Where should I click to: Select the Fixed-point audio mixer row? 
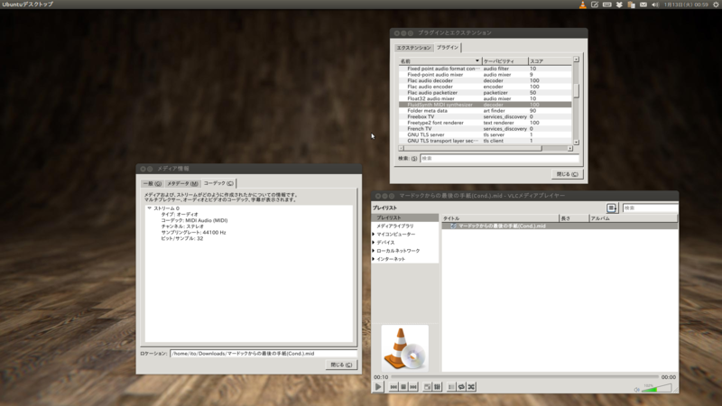coord(485,75)
